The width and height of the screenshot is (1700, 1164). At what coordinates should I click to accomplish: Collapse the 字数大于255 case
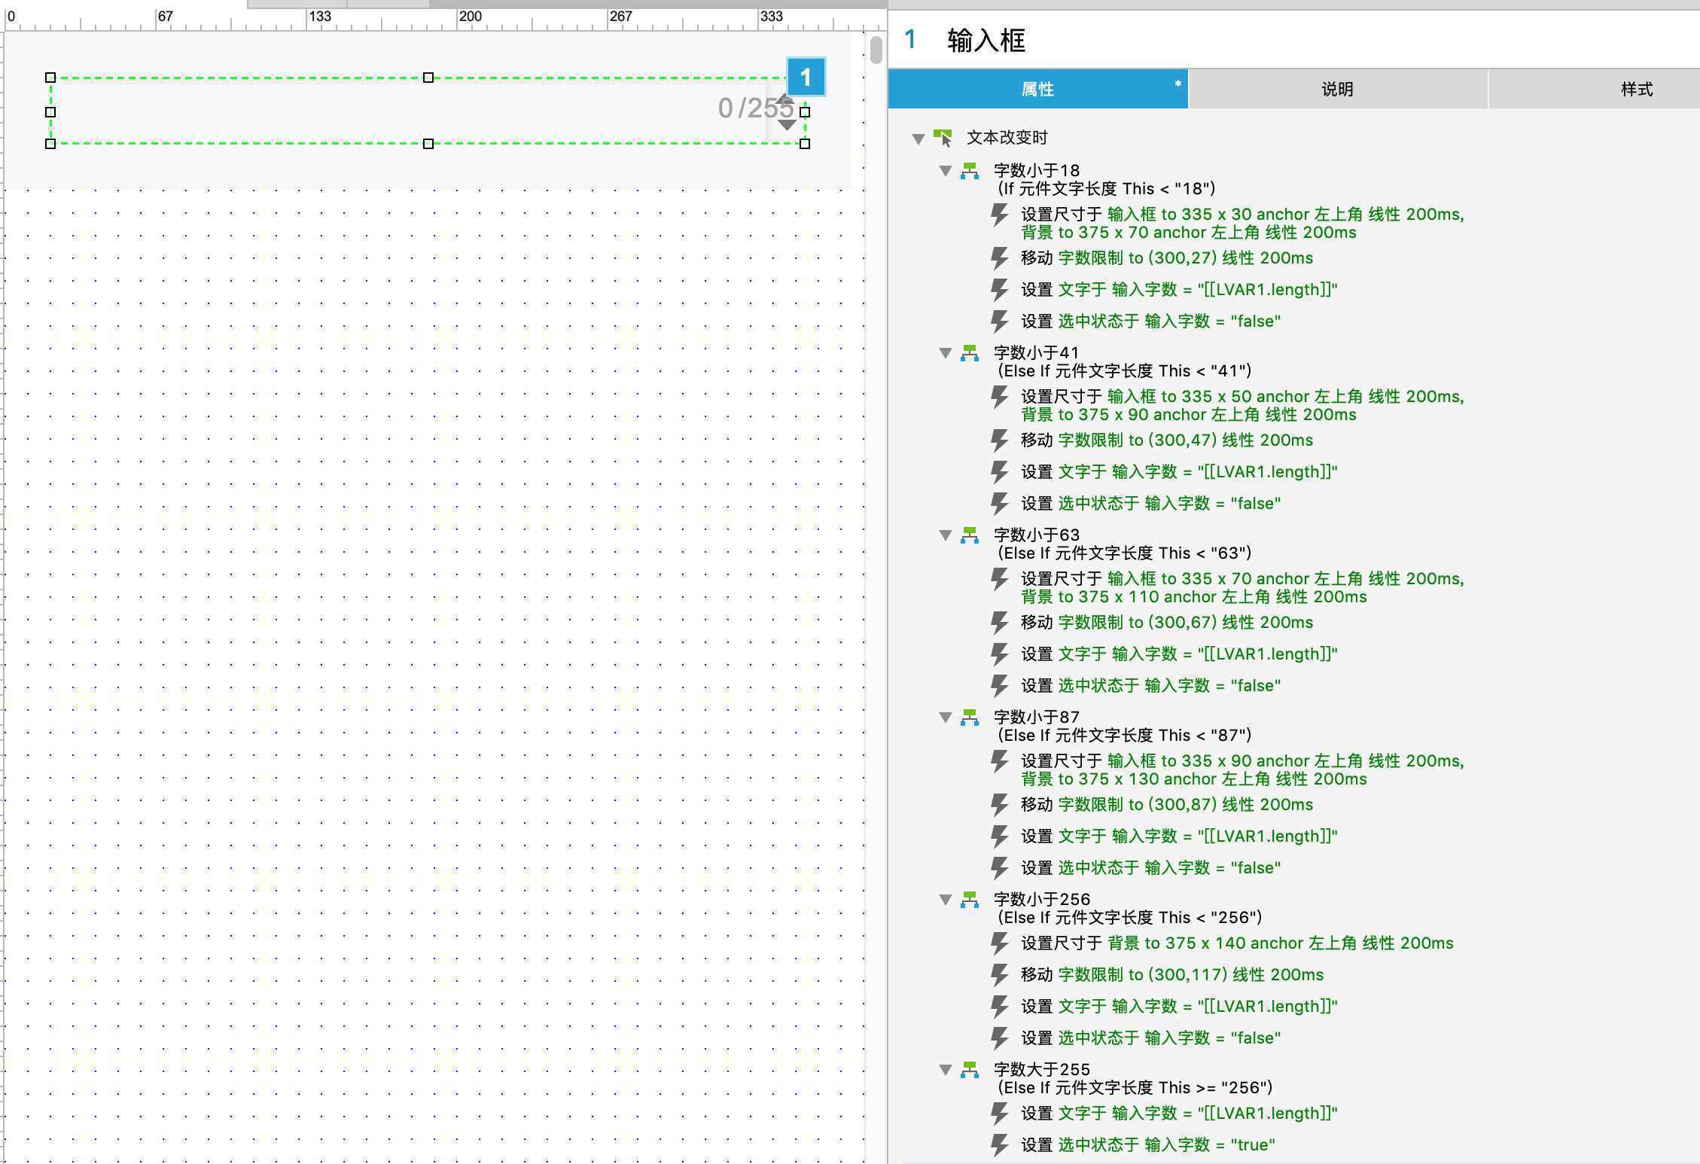(x=946, y=1070)
